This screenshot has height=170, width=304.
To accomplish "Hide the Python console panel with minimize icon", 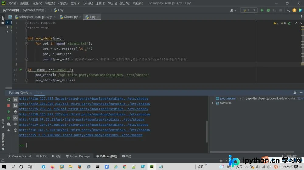I will pos(301,93).
